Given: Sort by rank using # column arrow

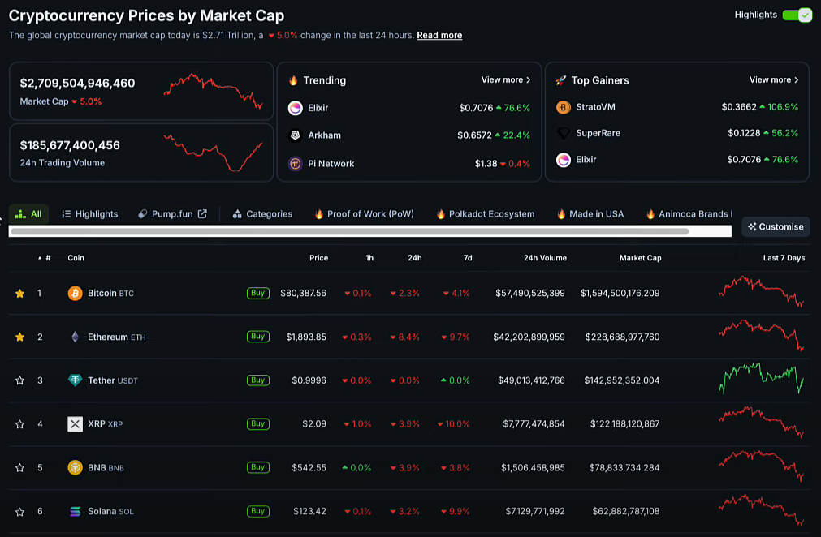Looking at the screenshot, I should click(41, 258).
